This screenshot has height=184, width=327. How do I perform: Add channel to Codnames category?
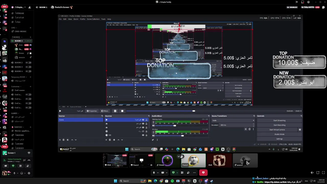click(x=30, y=86)
